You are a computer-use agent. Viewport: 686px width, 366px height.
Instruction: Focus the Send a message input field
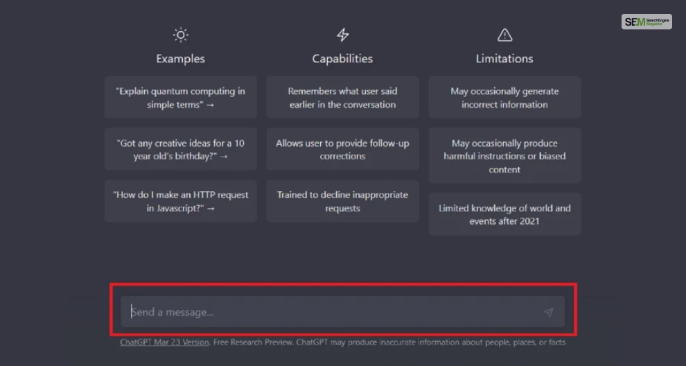tap(342, 312)
